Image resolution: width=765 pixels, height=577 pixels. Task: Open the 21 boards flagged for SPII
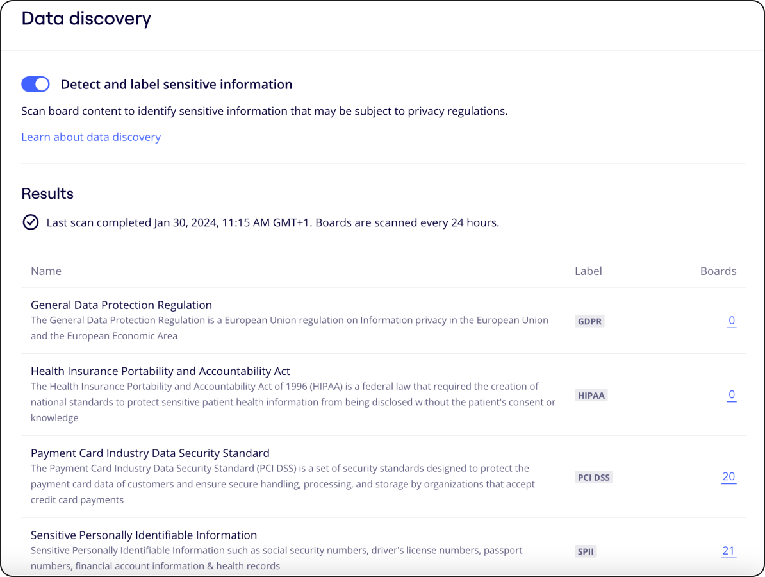tap(728, 551)
